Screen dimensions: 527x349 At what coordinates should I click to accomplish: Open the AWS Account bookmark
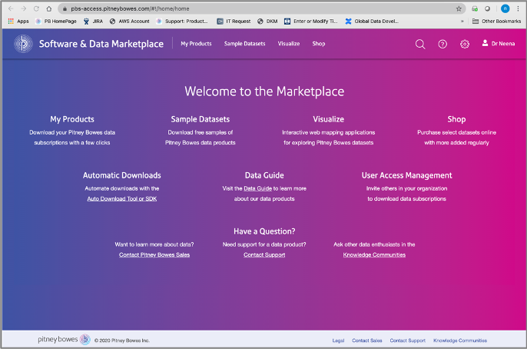point(129,22)
